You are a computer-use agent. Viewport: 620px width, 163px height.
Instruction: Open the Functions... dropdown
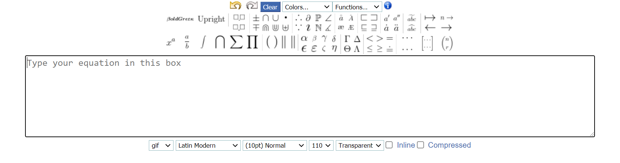pyautogui.click(x=357, y=7)
